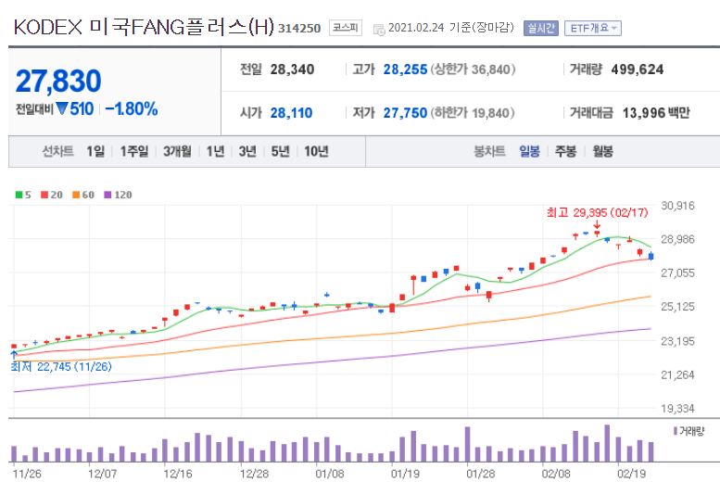Screen dimensions: 720x494
Task: Click the 거래량 value 499,624
Action: tap(638, 70)
